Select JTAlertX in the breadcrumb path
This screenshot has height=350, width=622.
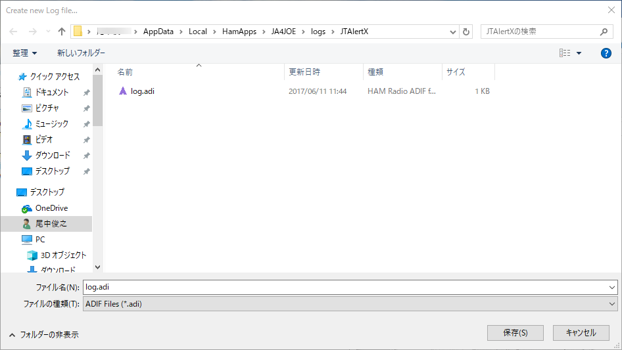point(354,32)
